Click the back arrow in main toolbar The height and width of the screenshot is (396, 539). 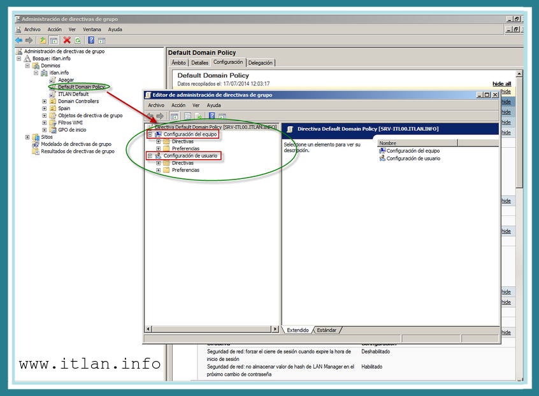click(19, 40)
